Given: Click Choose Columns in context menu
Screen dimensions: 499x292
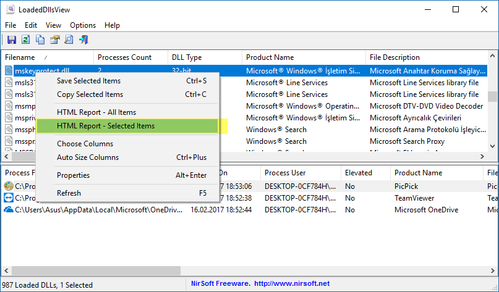Looking at the screenshot, I should (x=85, y=144).
